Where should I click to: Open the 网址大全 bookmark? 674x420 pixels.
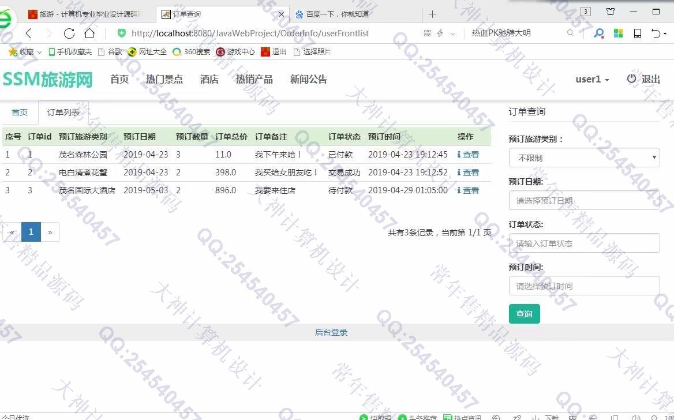[x=147, y=51]
